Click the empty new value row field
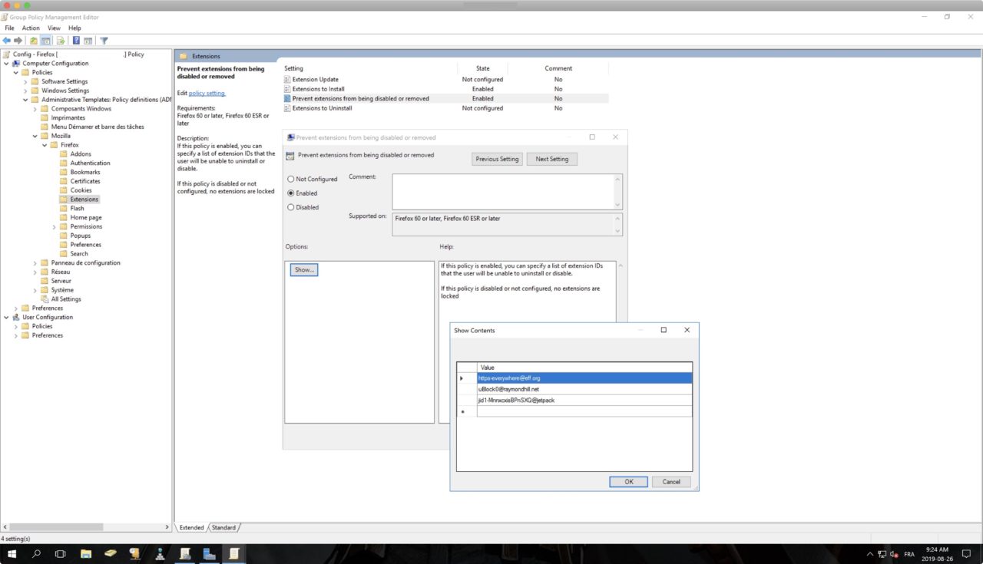 pos(584,412)
